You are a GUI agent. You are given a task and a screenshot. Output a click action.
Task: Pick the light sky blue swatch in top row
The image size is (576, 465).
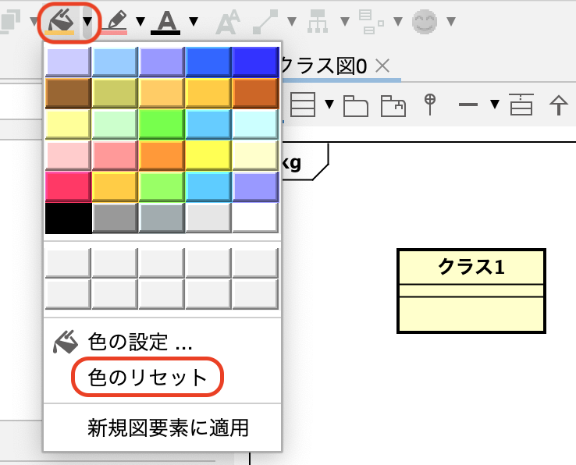tap(115, 62)
